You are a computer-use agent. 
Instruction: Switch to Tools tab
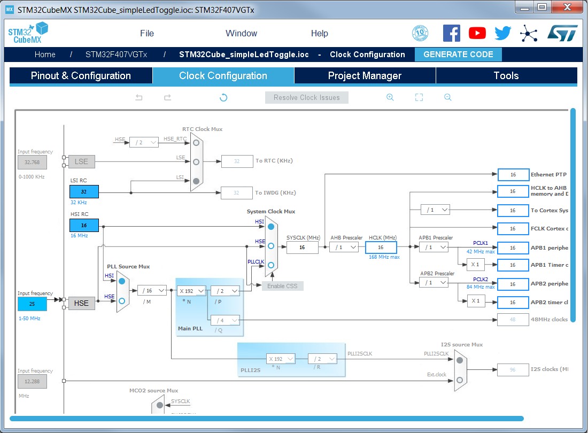[x=506, y=76]
